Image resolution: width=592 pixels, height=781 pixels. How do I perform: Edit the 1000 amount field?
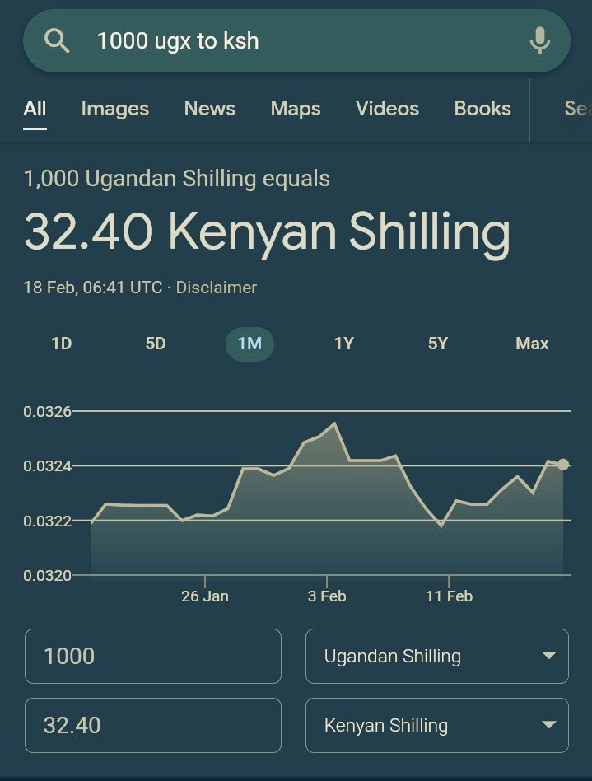click(x=153, y=656)
